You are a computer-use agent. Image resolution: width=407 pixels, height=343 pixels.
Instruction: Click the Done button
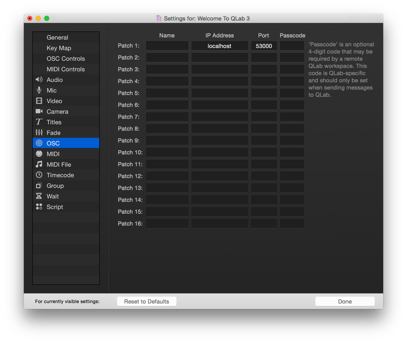point(345,301)
